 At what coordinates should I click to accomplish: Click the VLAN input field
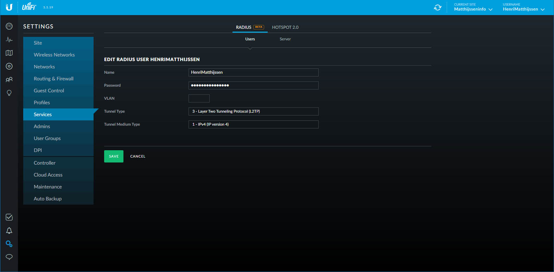pos(199,98)
